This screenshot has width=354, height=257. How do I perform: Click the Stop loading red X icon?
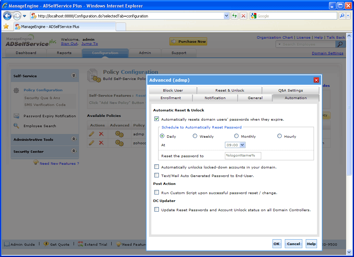243,16
